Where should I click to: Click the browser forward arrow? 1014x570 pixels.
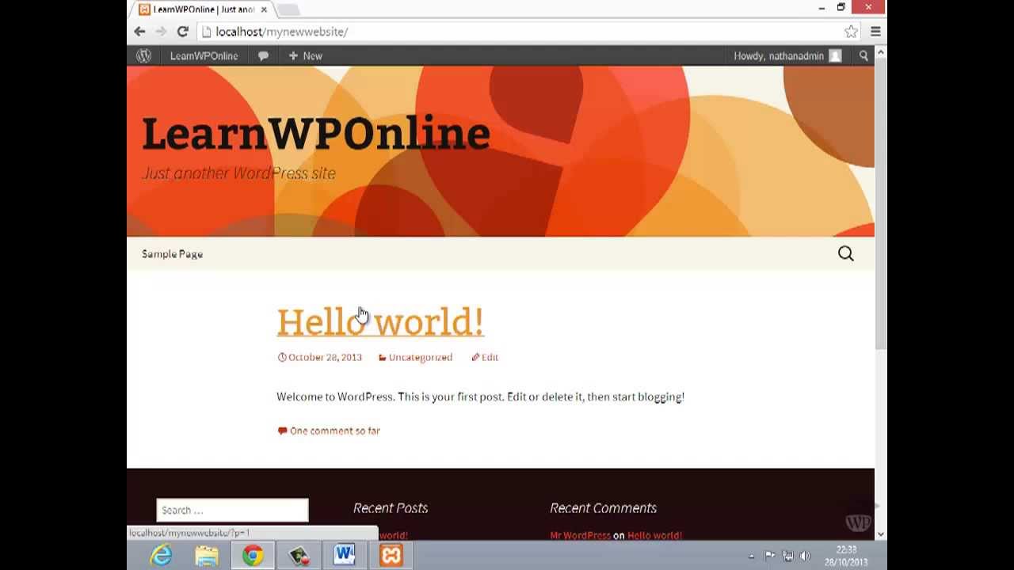[x=161, y=32]
